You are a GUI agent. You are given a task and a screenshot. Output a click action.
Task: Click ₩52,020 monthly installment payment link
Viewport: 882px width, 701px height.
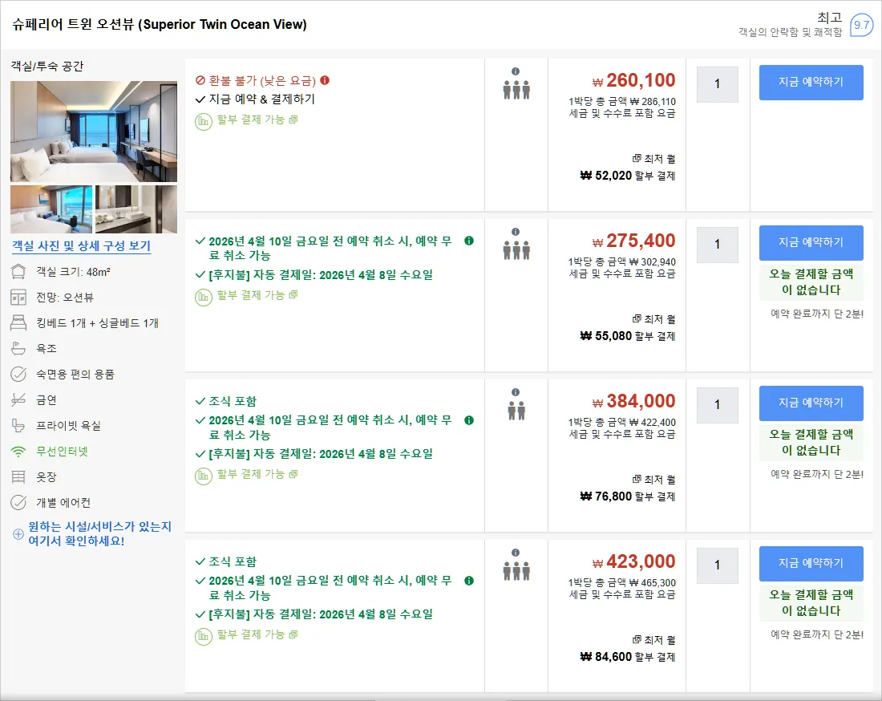(x=627, y=176)
